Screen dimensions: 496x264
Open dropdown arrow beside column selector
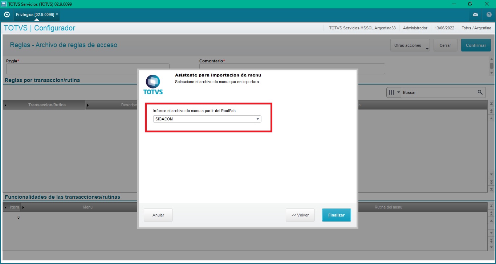pyautogui.click(x=398, y=92)
